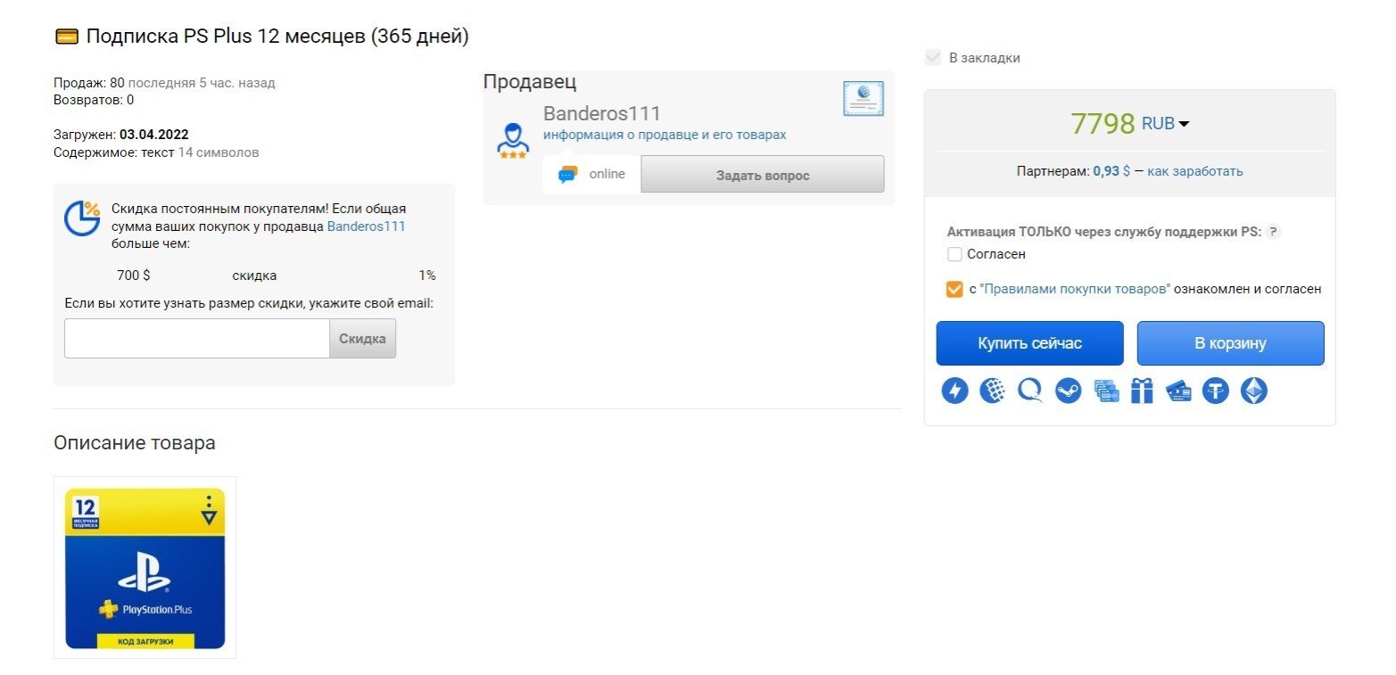The height and width of the screenshot is (675, 1396).
Task: Uncheck the purchase rules agreement checkbox
Action: click(954, 290)
